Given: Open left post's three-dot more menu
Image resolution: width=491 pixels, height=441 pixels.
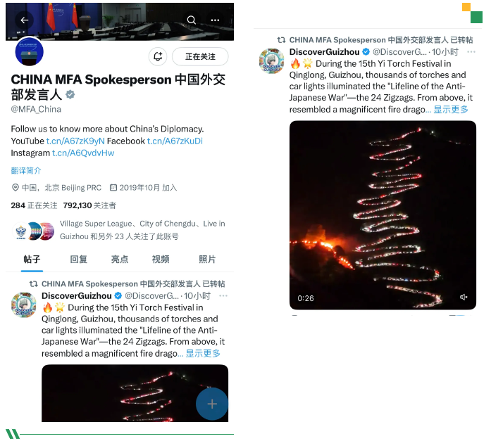Looking at the screenshot, I should point(223,295).
